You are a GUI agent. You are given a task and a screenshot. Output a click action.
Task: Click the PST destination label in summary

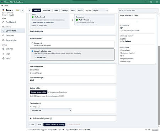pos(121,28)
